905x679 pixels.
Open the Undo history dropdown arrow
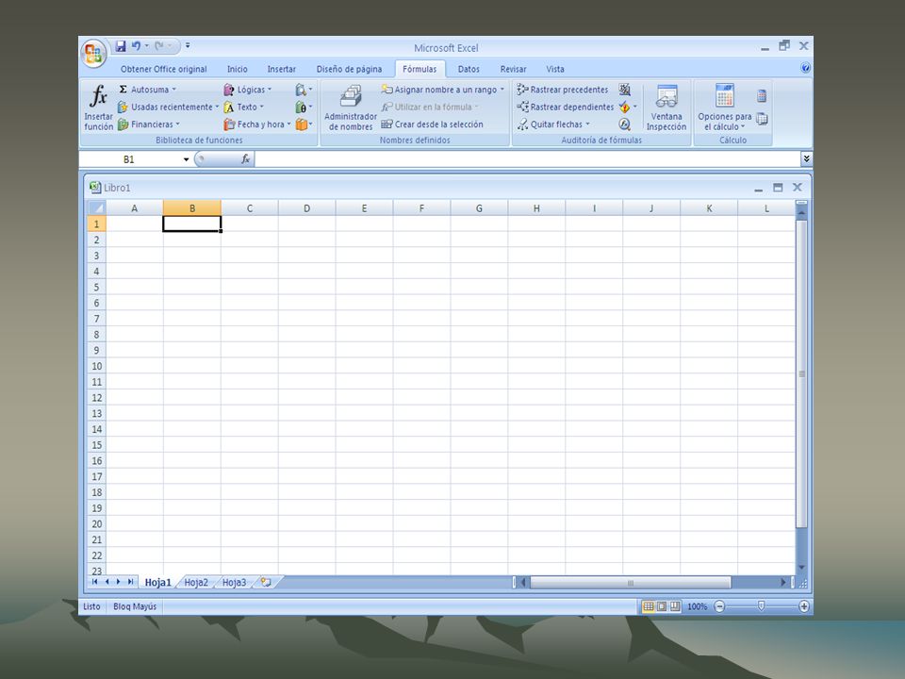[147, 46]
